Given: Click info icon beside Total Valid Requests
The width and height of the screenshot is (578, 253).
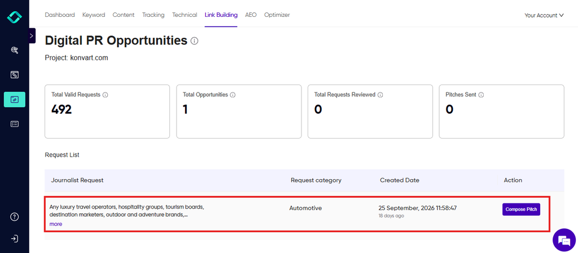Looking at the screenshot, I should click(x=105, y=95).
